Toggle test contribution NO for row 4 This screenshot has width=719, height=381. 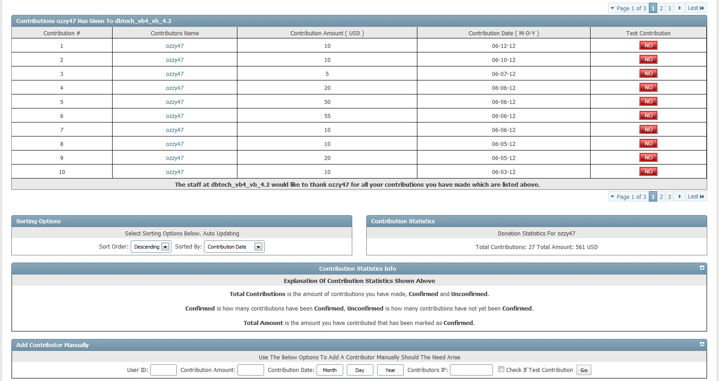648,88
